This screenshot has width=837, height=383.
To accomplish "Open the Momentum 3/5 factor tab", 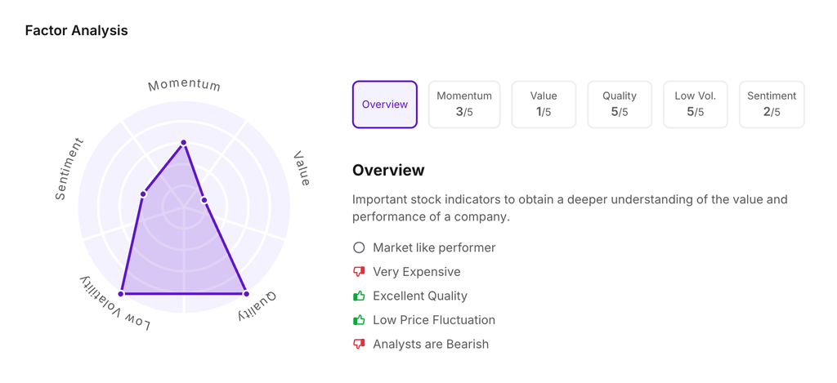I will pos(464,105).
